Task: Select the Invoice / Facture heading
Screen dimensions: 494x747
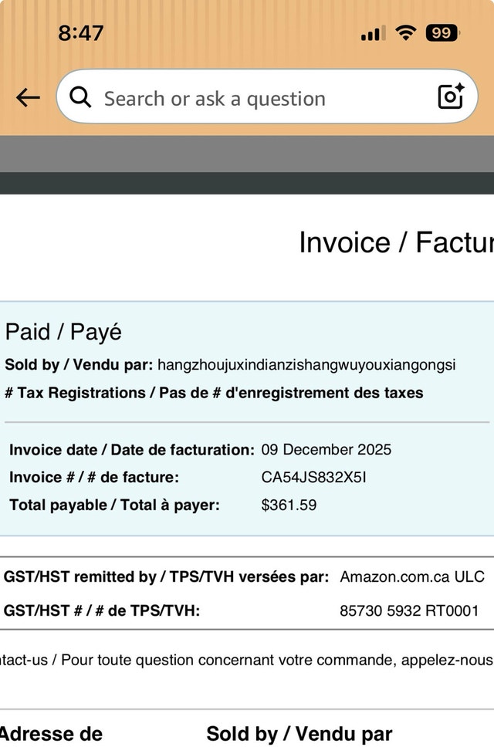Action: point(396,242)
